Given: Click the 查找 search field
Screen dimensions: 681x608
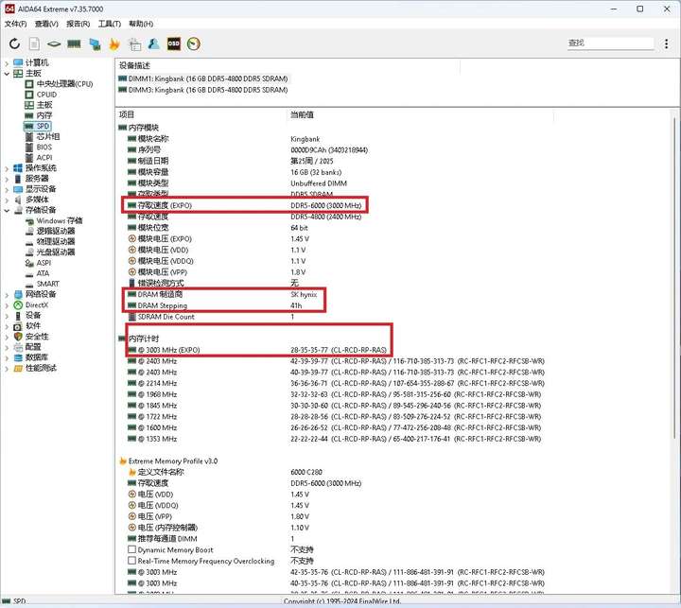Looking at the screenshot, I should point(610,43).
